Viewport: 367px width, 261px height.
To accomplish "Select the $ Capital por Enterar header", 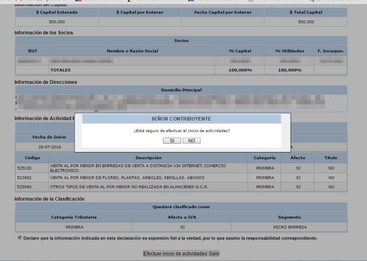I will coord(140,12).
